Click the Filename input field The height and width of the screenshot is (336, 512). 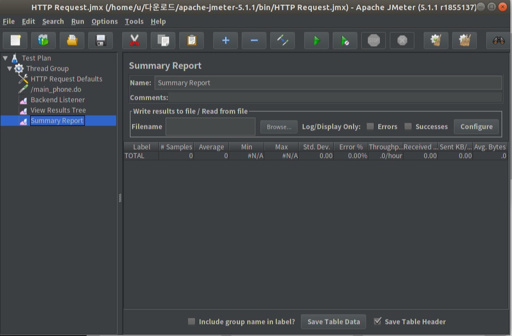coord(211,127)
